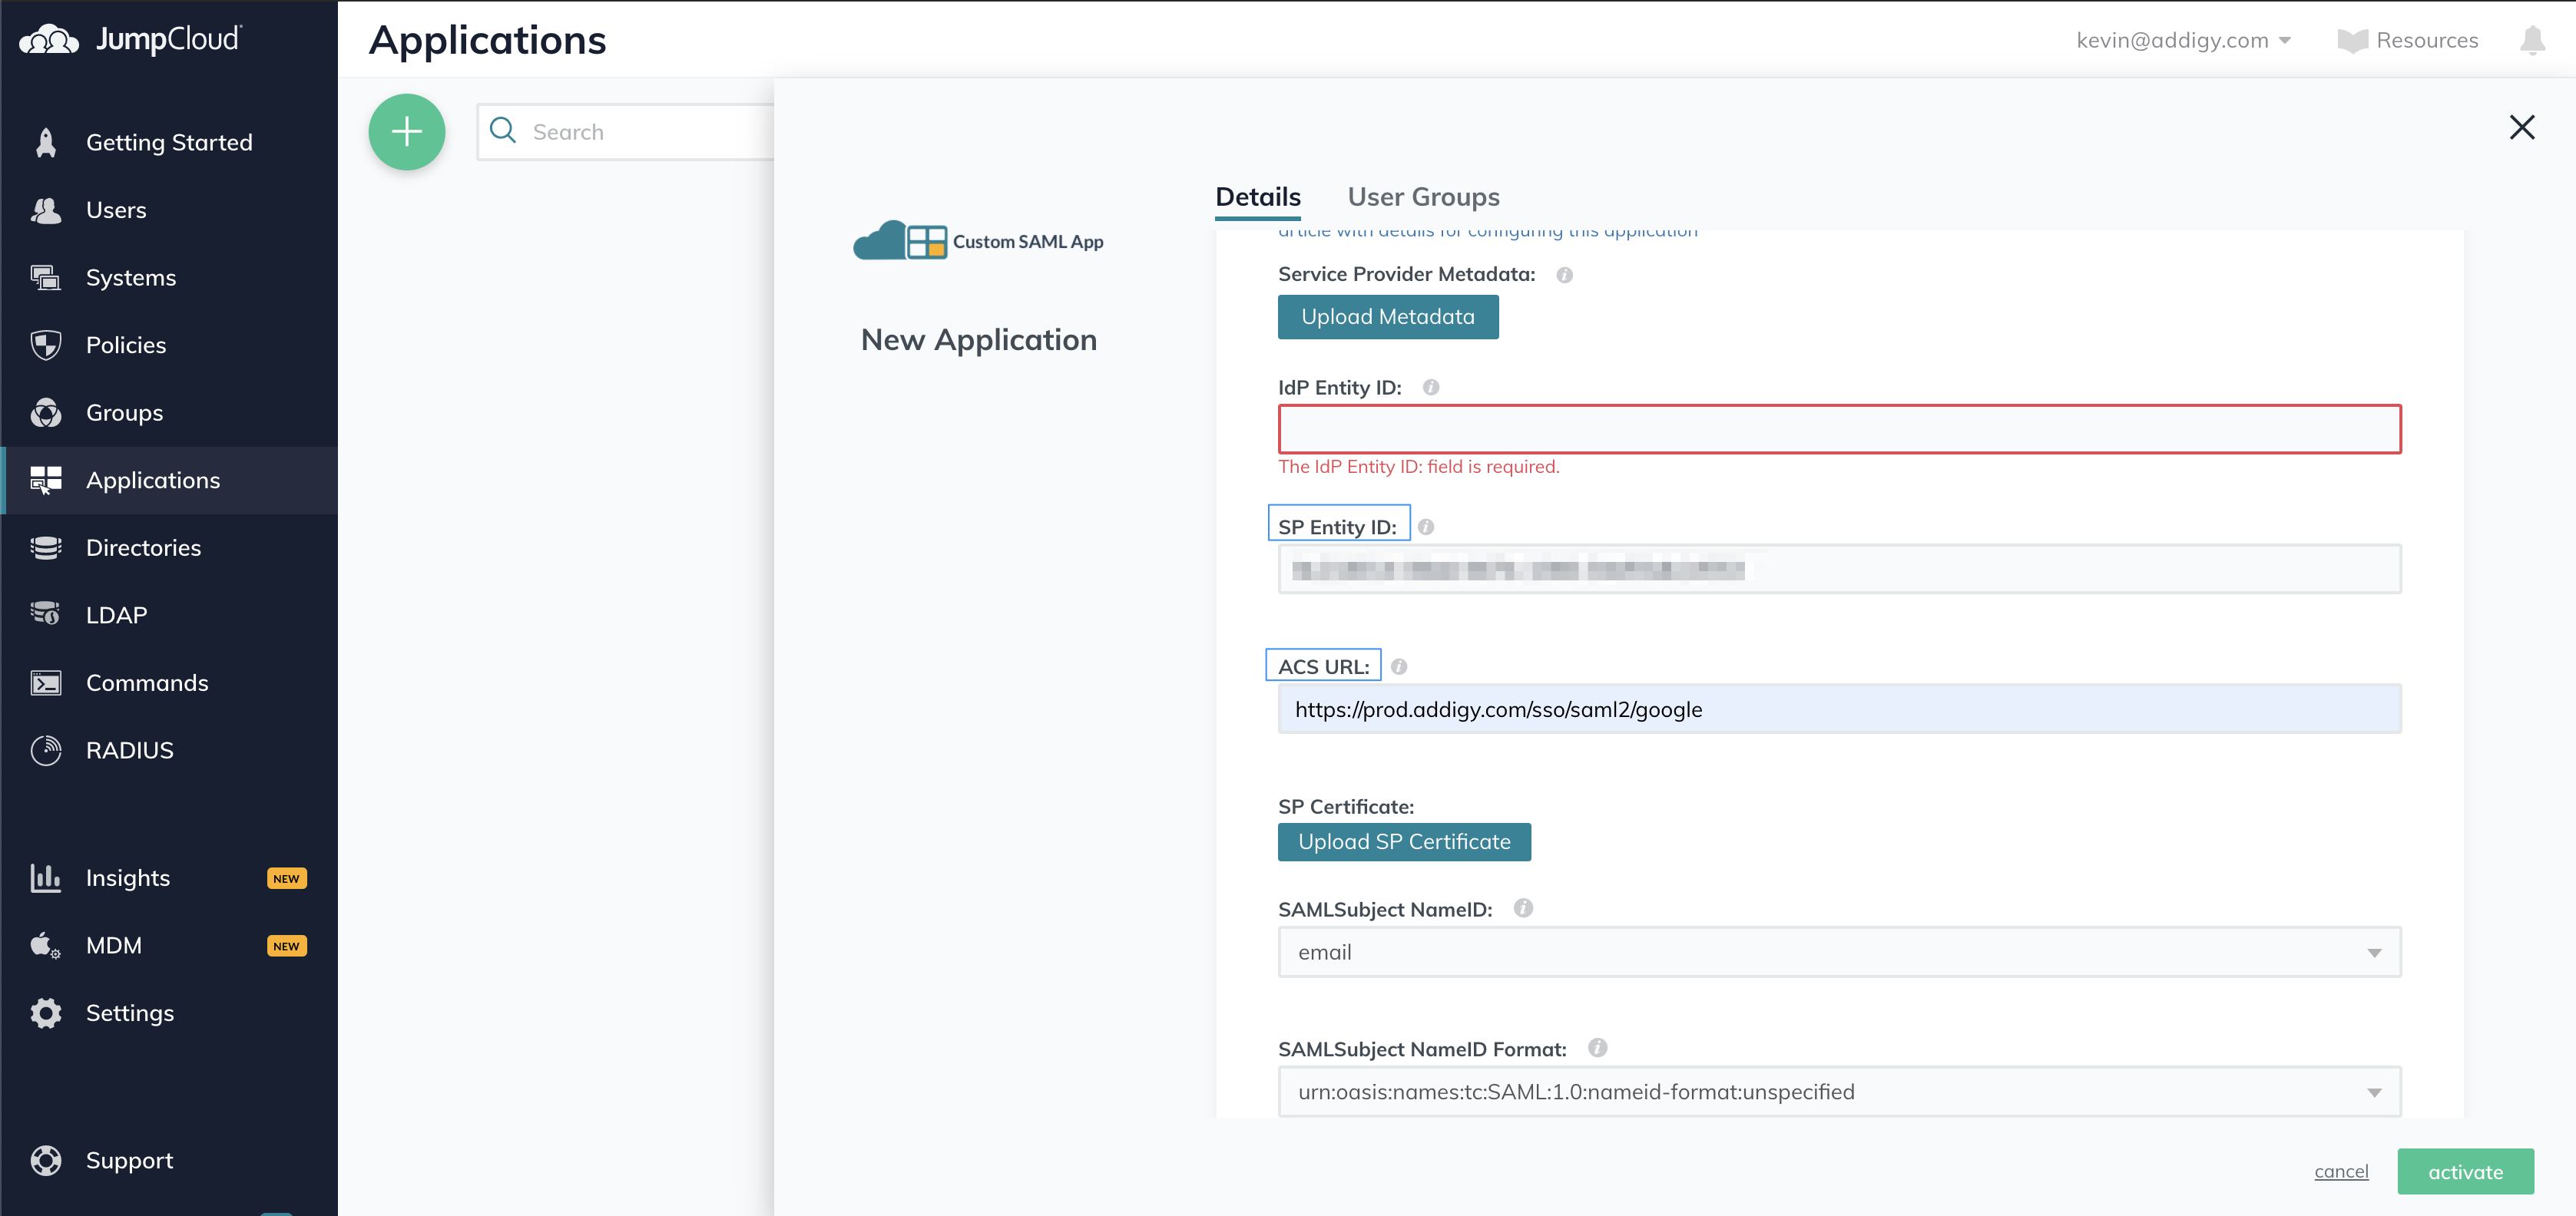Screen dimensions: 2576x1216
Task: Open the Policies shield icon
Action: [x=46, y=345]
